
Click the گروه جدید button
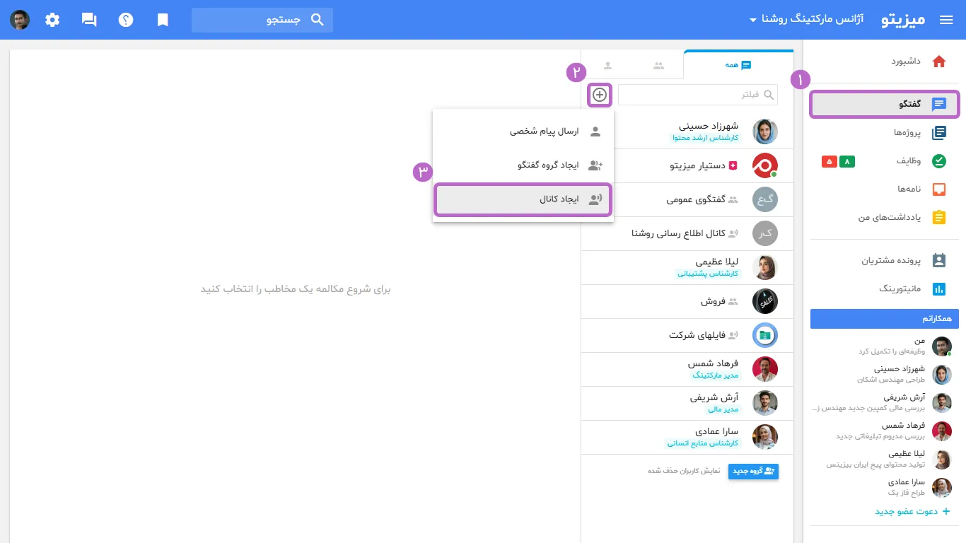(x=753, y=471)
